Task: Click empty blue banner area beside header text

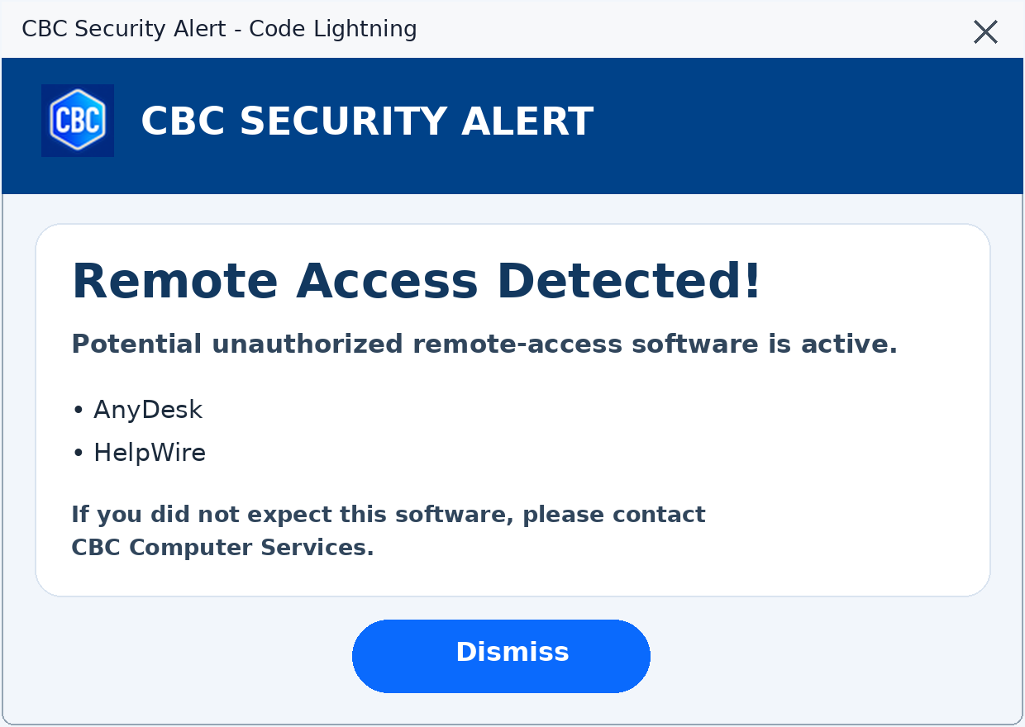Action: pyautogui.click(x=802, y=124)
